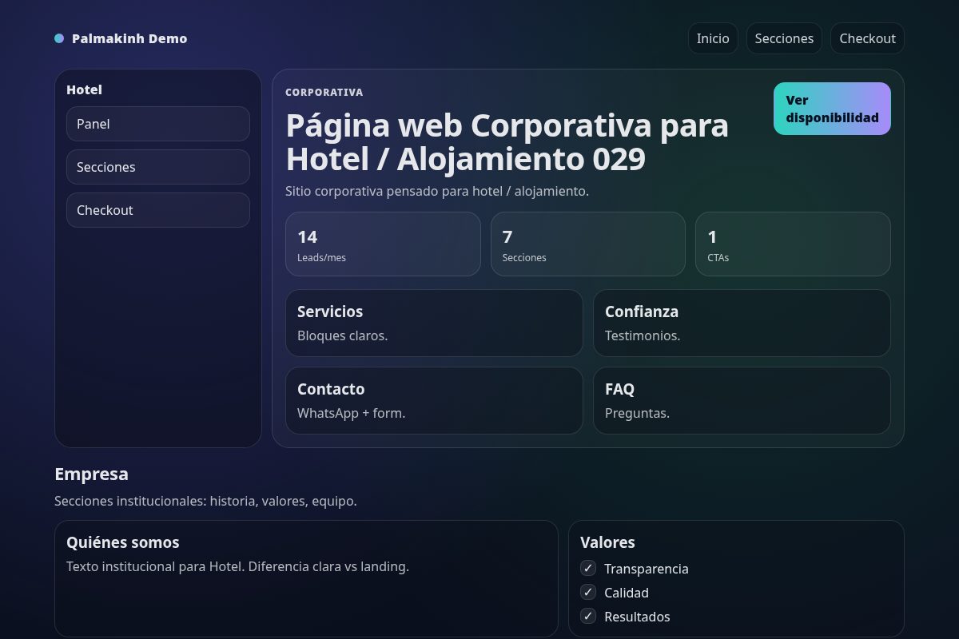The image size is (959, 639).
Task: Click the Ver disponibilidad button
Action: tap(831, 109)
